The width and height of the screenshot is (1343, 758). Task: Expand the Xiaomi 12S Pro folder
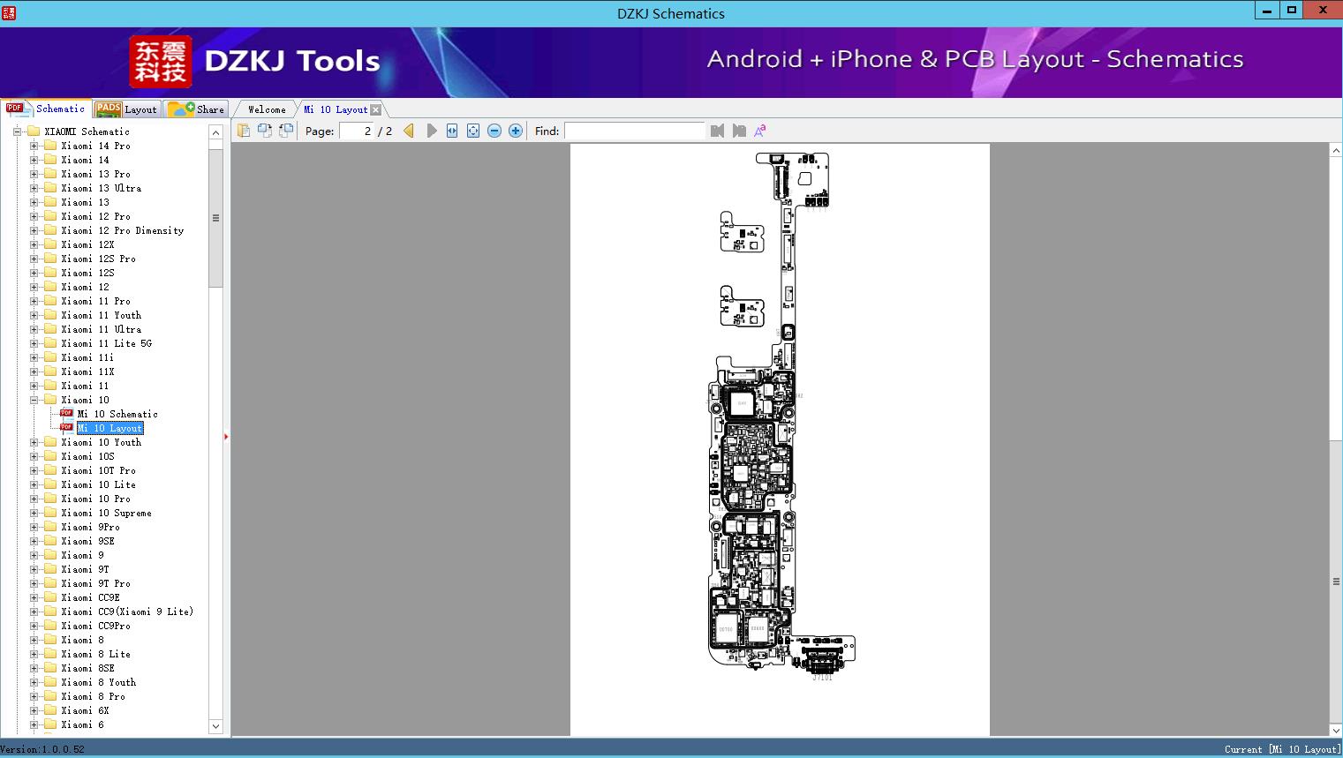pyautogui.click(x=34, y=259)
